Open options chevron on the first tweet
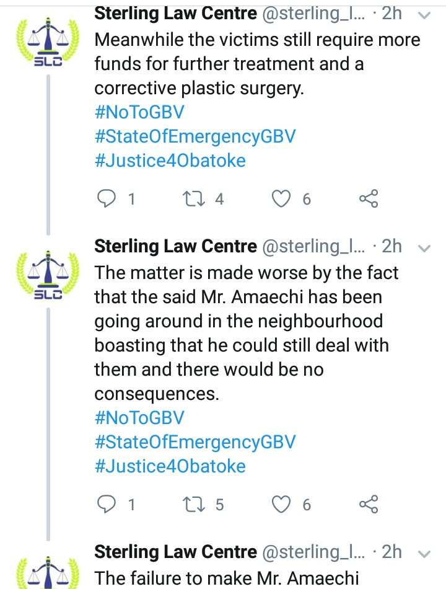Viewport: 446px width, 589px height. (424, 15)
